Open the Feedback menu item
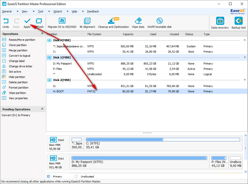248x184 pixels. pos(93,11)
